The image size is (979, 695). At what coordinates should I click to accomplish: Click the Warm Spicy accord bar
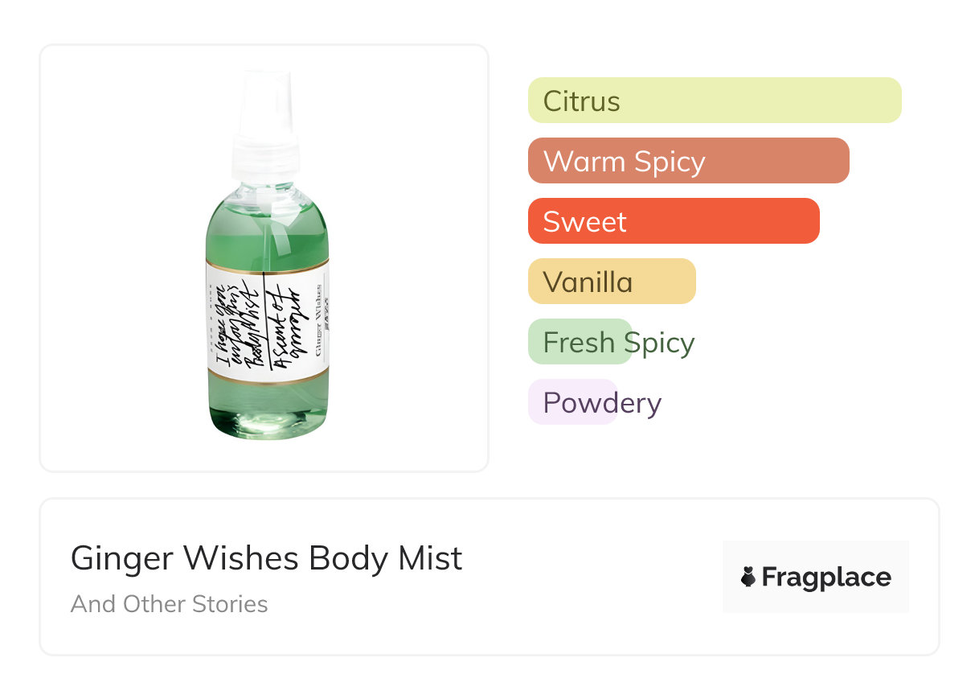point(688,161)
